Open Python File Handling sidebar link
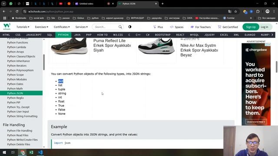This screenshot has height=156, width=278. 20,131
